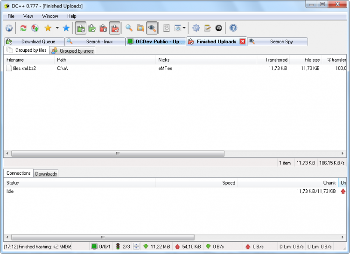Expand the Favorite Hubs dropdown arrow
350x254 pixels.
click(x=57, y=28)
